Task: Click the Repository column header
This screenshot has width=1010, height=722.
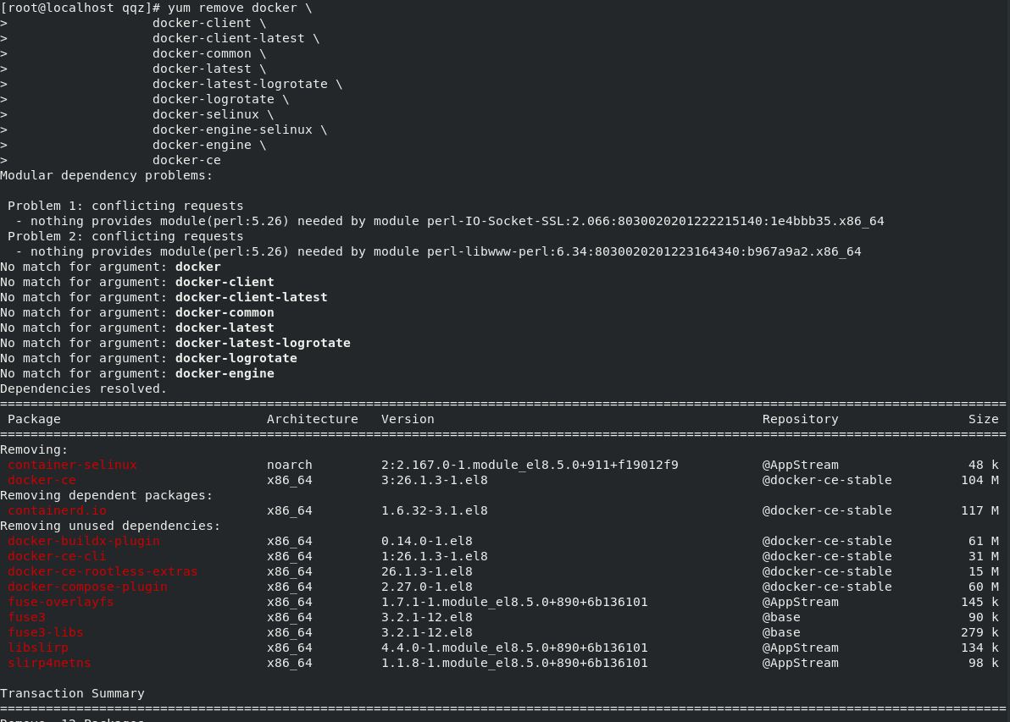Action: [x=800, y=419]
